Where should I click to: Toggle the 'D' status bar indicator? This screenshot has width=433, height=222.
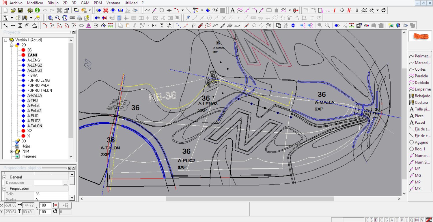click(x=376, y=220)
